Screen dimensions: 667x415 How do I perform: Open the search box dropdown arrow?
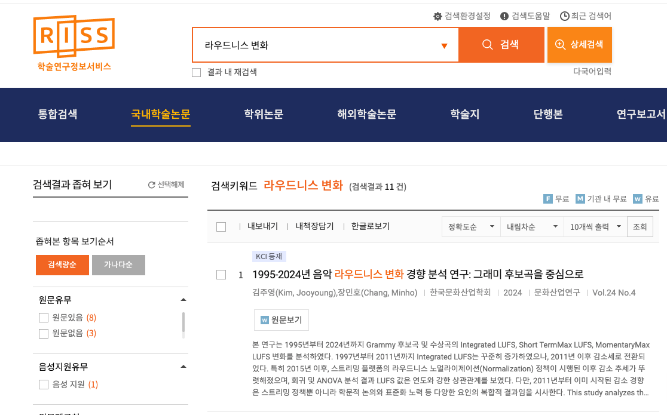point(444,46)
